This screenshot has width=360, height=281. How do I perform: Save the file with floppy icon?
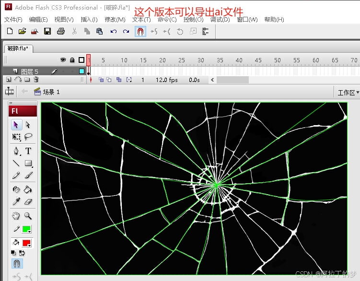point(47,31)
